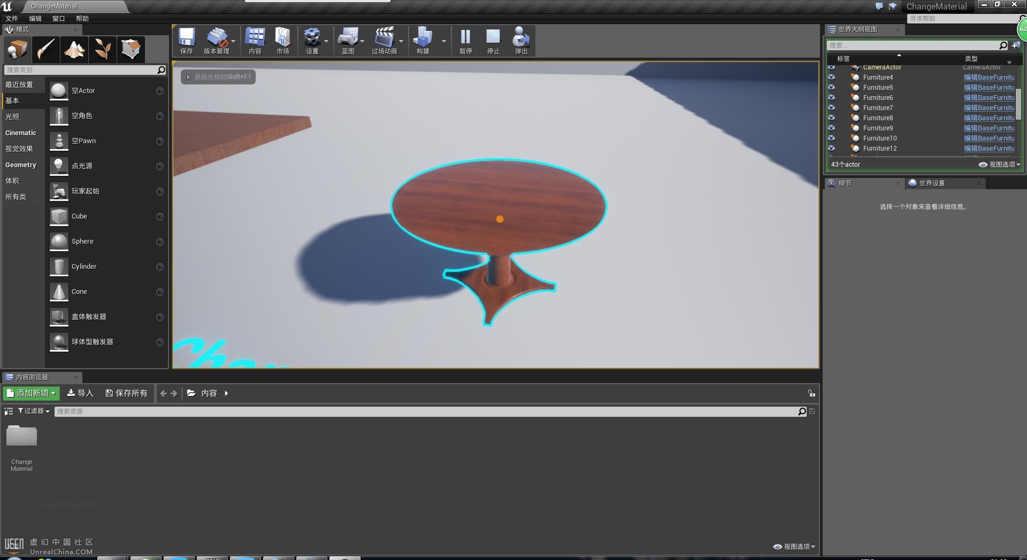Image resolution: width=1027 pixels, height=560 pixels.
Task: Switch to the World Settings tab
Action: pyautogui.click(x=932, y=183)
